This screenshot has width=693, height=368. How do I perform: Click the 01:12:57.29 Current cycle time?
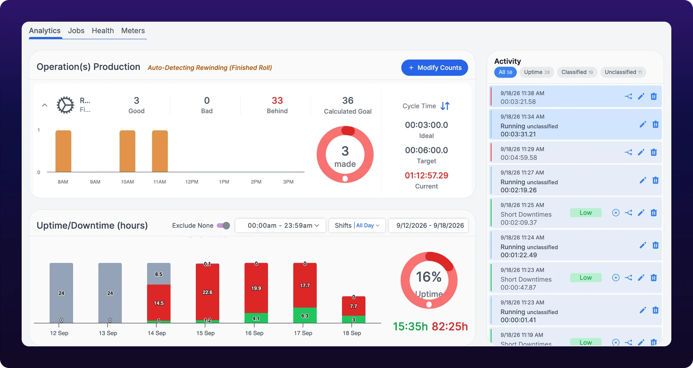click(x=426, y=175)
